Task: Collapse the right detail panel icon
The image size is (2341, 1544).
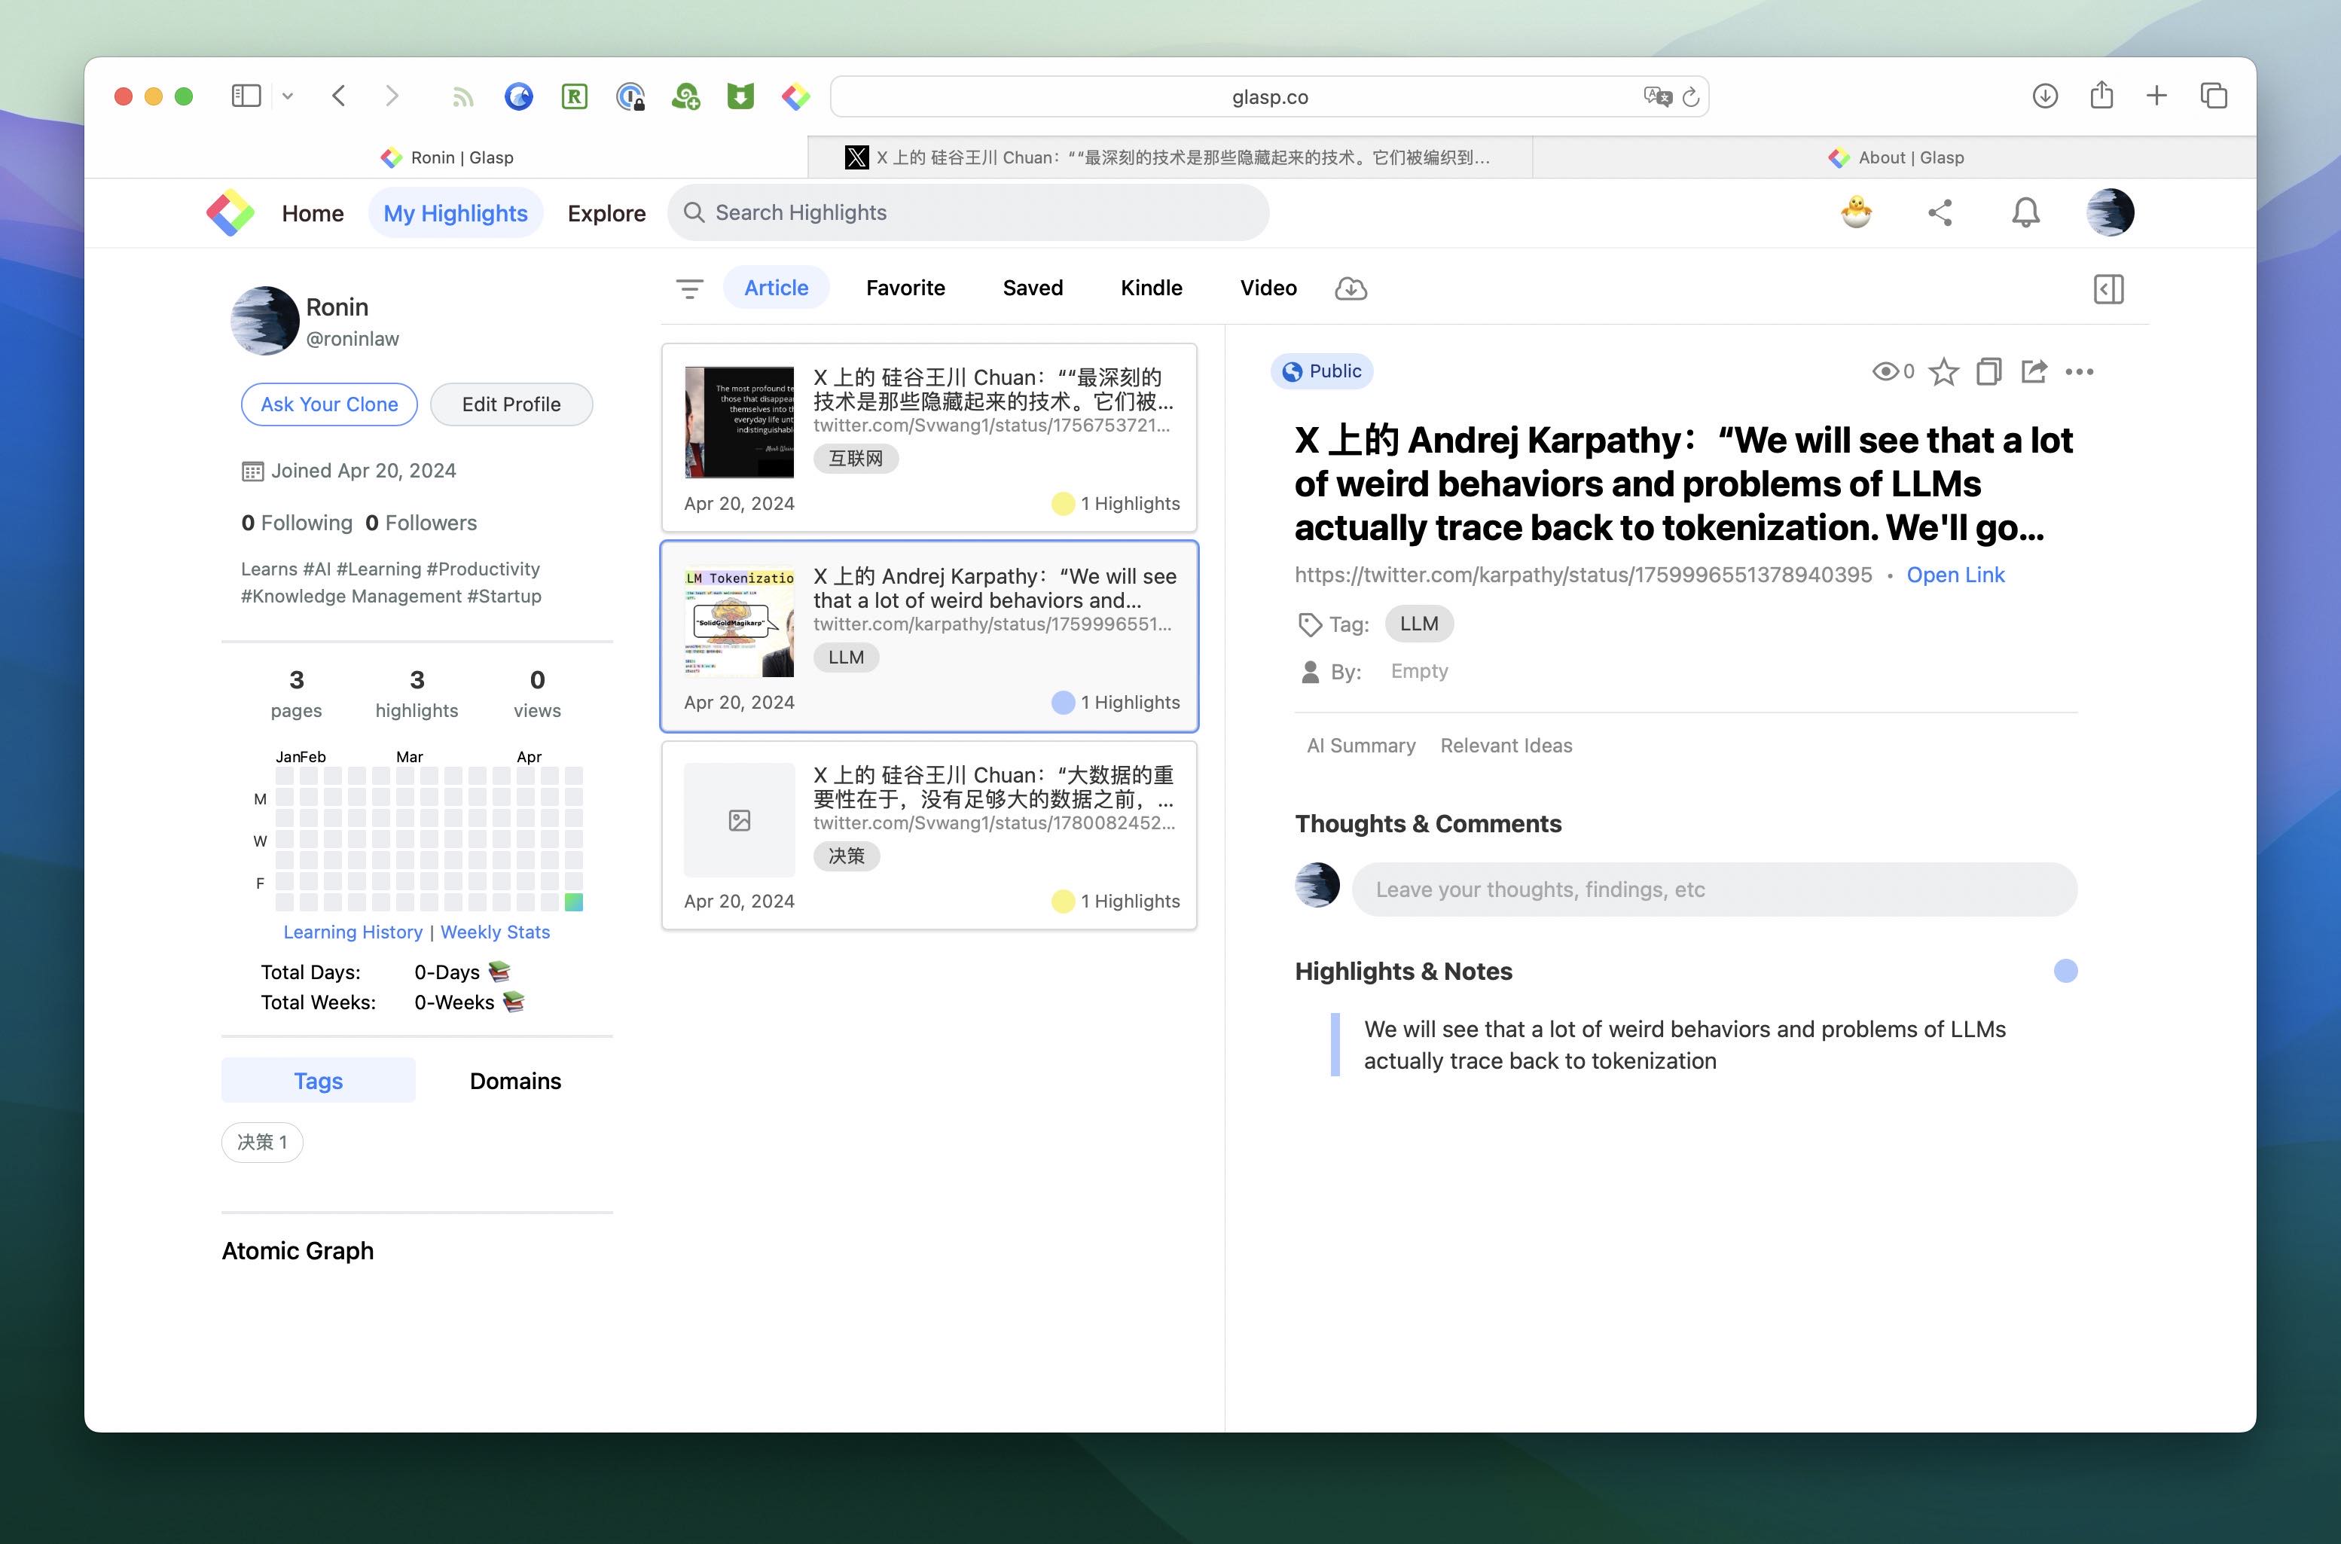Action: 2108,288
